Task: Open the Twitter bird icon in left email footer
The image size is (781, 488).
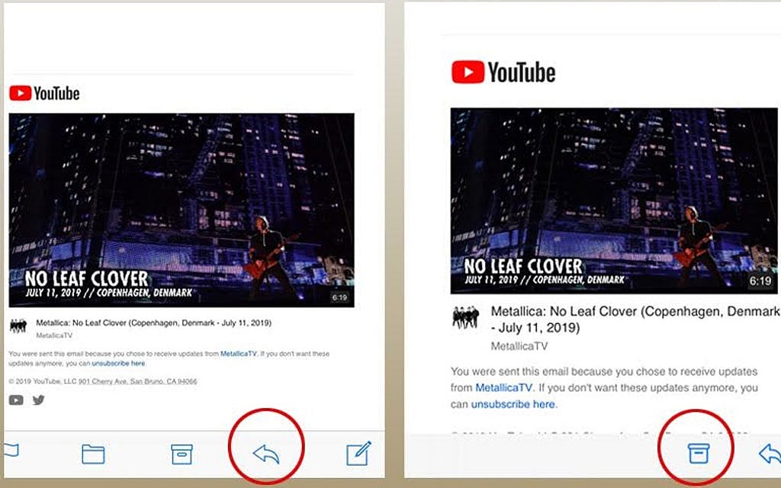Action: pyautogui.click(x=38, y=400)
